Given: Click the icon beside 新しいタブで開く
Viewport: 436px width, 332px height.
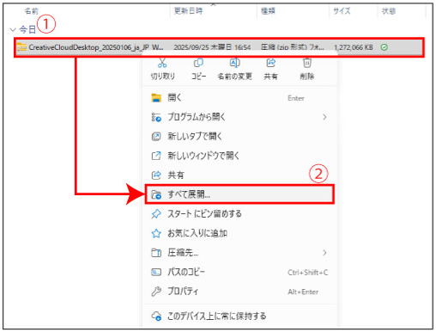Looking at the screenshot, I should click(156, 136).
